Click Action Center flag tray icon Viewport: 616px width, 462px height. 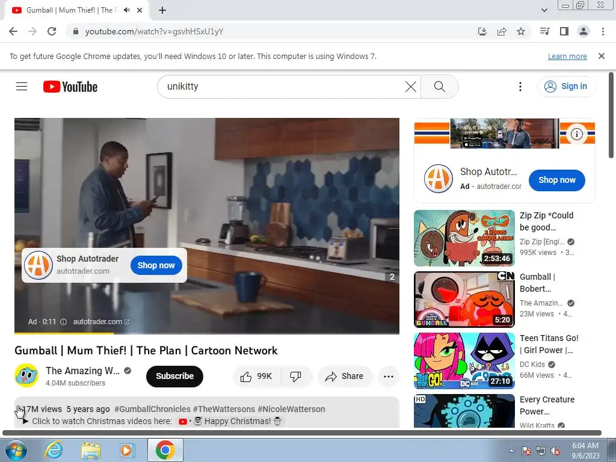[x=526, y=451]
